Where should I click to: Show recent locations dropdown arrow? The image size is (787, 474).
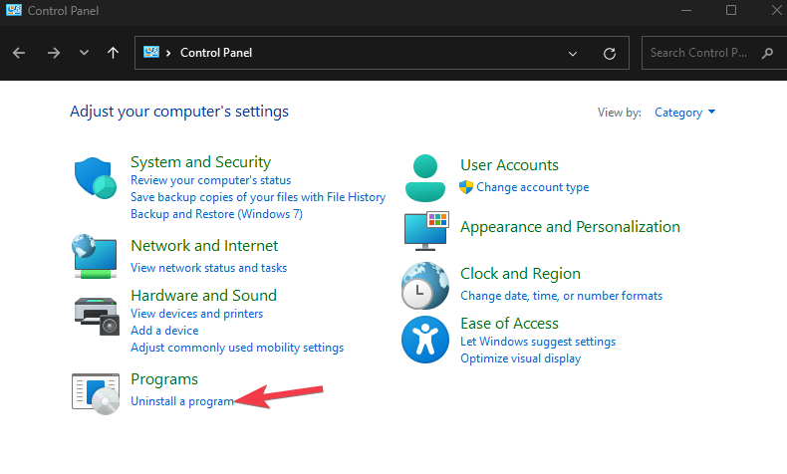[84, 53]
